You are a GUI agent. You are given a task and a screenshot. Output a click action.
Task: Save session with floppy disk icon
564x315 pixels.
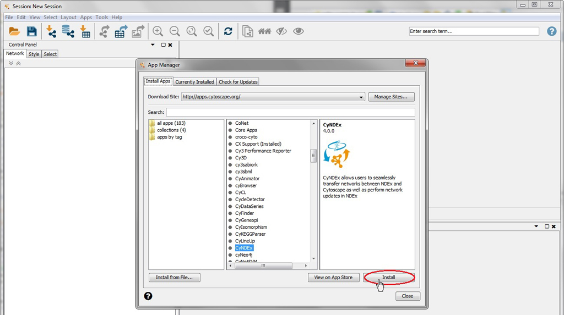[31, 31]
